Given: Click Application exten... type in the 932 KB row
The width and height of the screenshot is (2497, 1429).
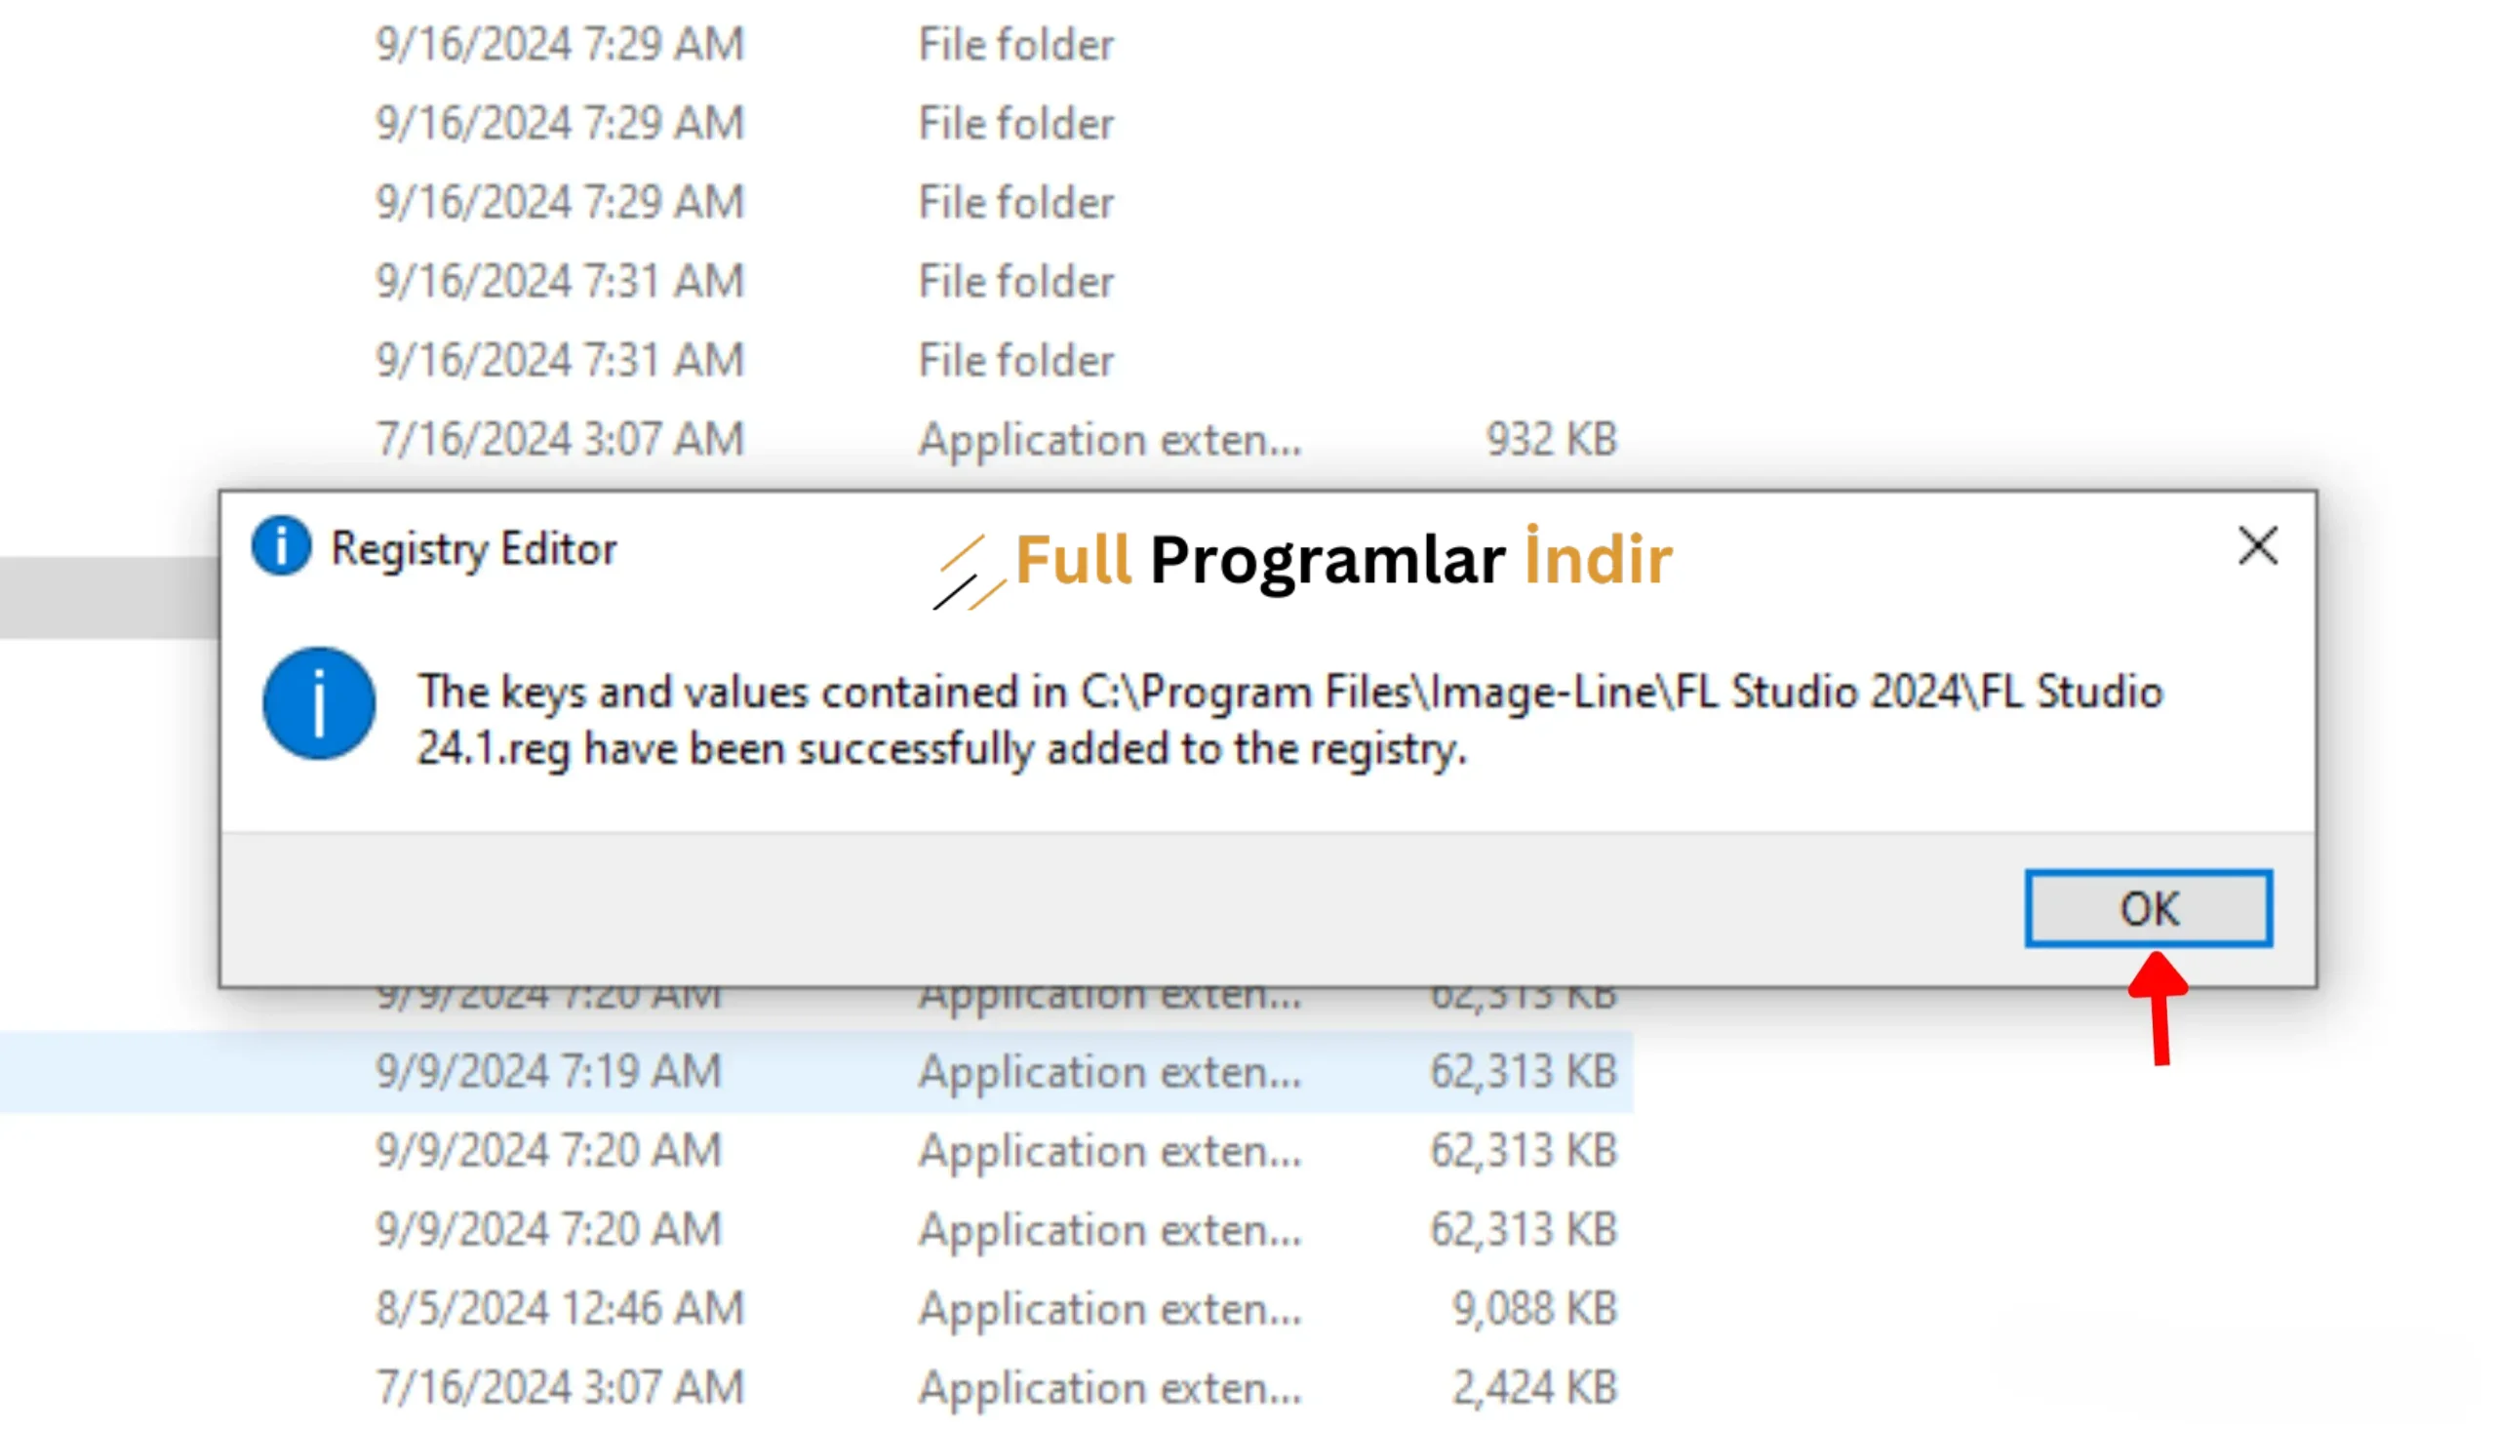Looking at the screenshot, I should pyautogui.click(x=1110, y=439).
